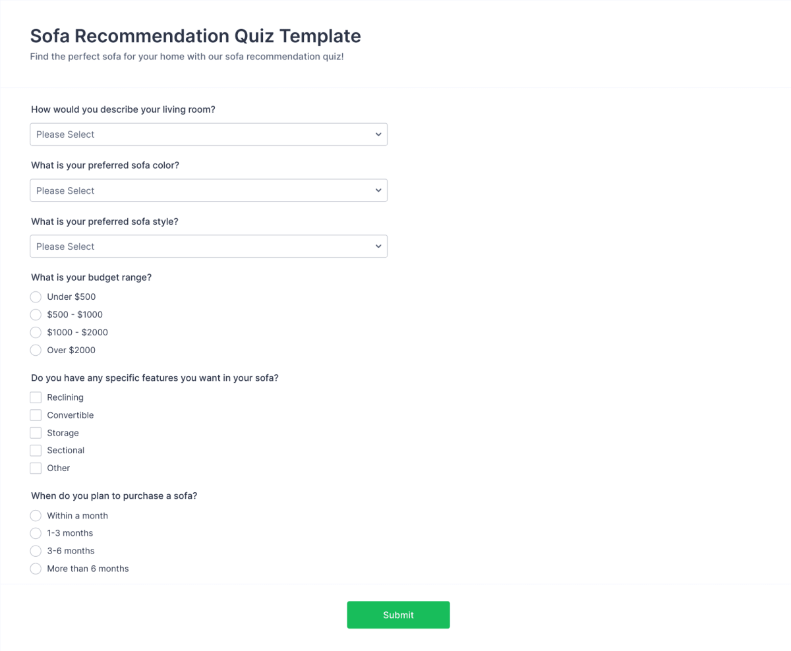Open the preferred sofa color dropdown
Image resolution: width=791 pixels, height=651 pixels.
click(208, 190)
